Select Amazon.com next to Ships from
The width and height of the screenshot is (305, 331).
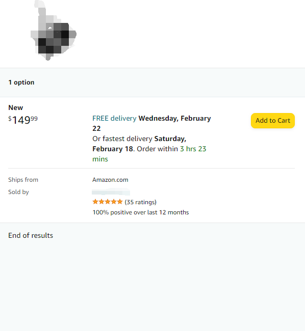pos(110,180)
